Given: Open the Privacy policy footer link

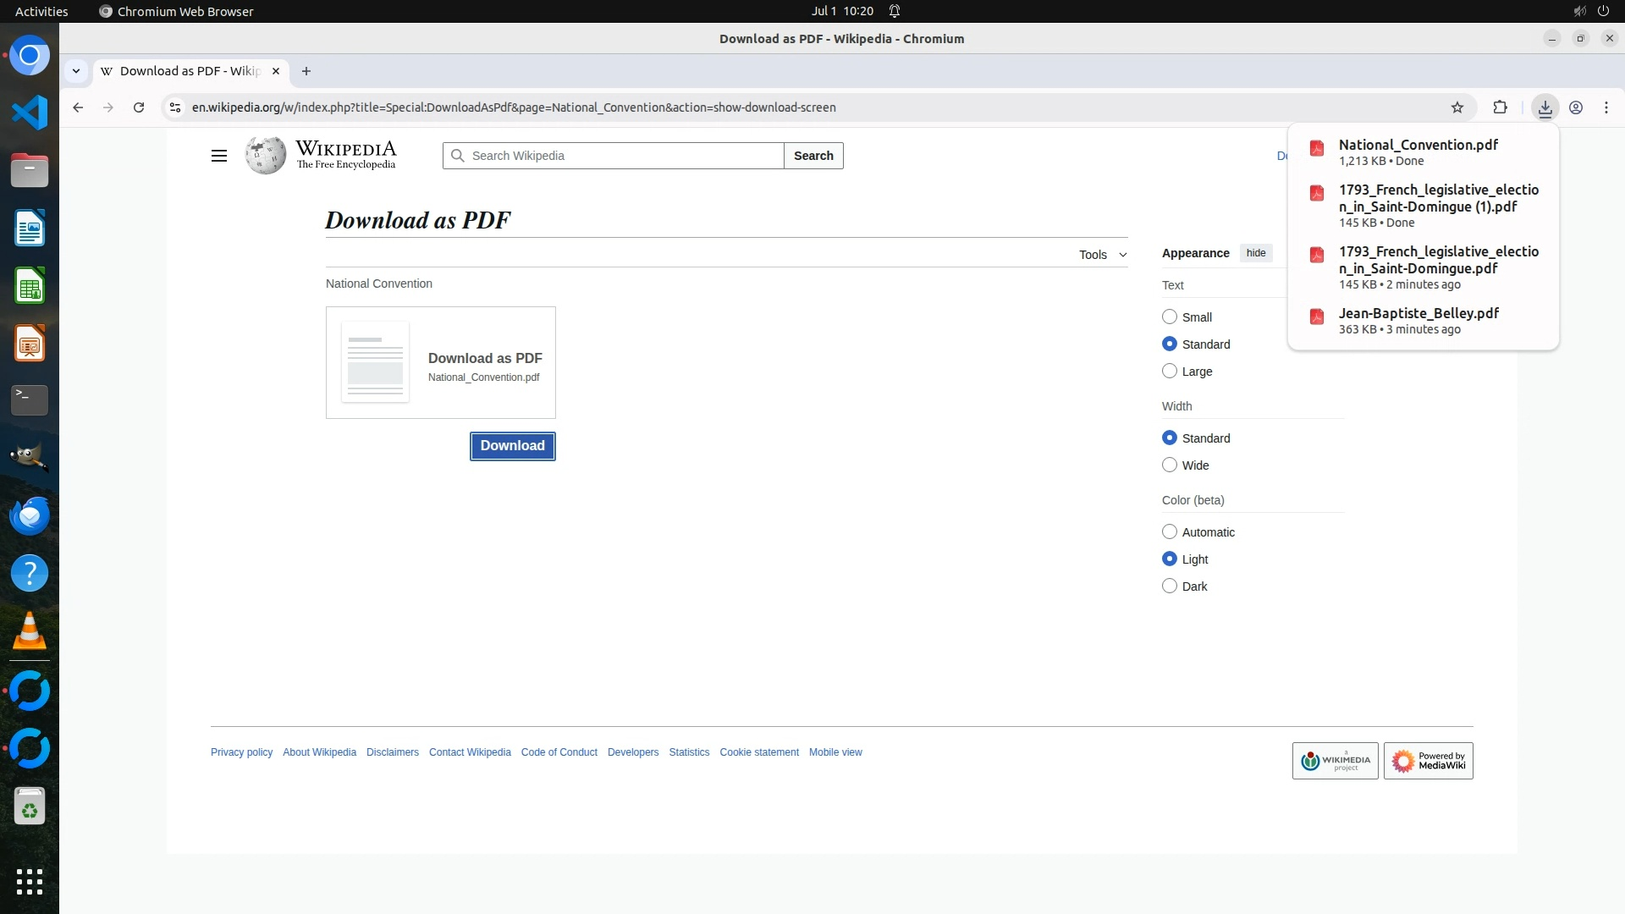Looking at the screenshot, I should coord(241,752).
